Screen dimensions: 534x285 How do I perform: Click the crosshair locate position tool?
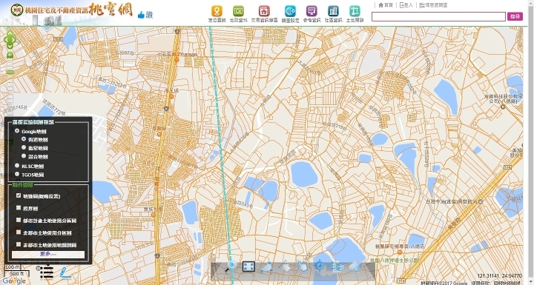pyautogui.click(x=320, y=266)
